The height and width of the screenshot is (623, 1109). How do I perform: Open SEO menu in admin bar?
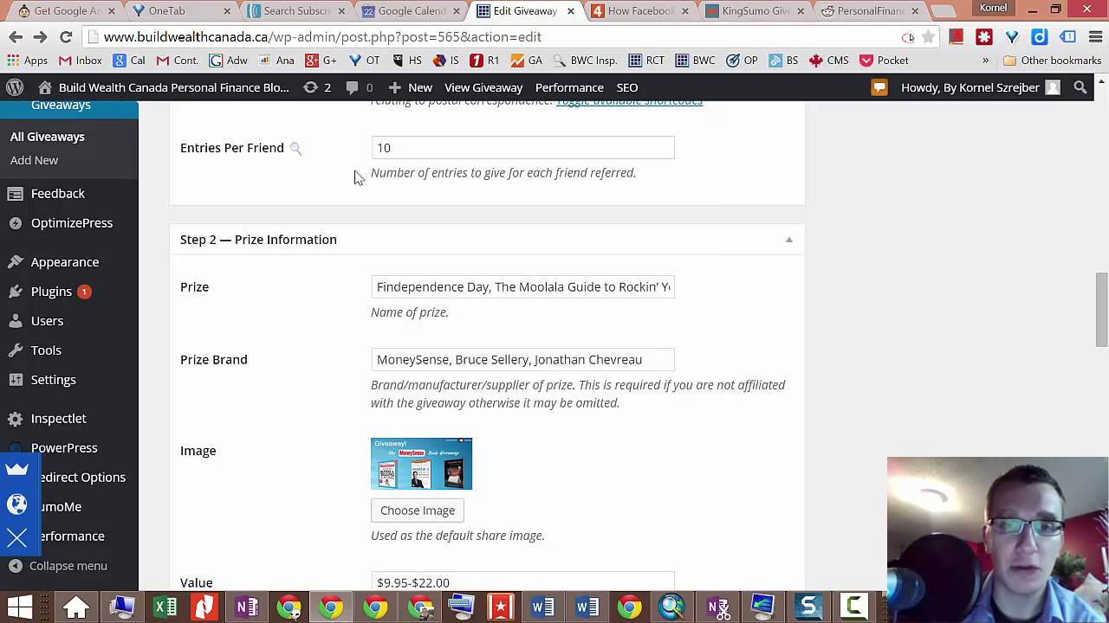627,87
